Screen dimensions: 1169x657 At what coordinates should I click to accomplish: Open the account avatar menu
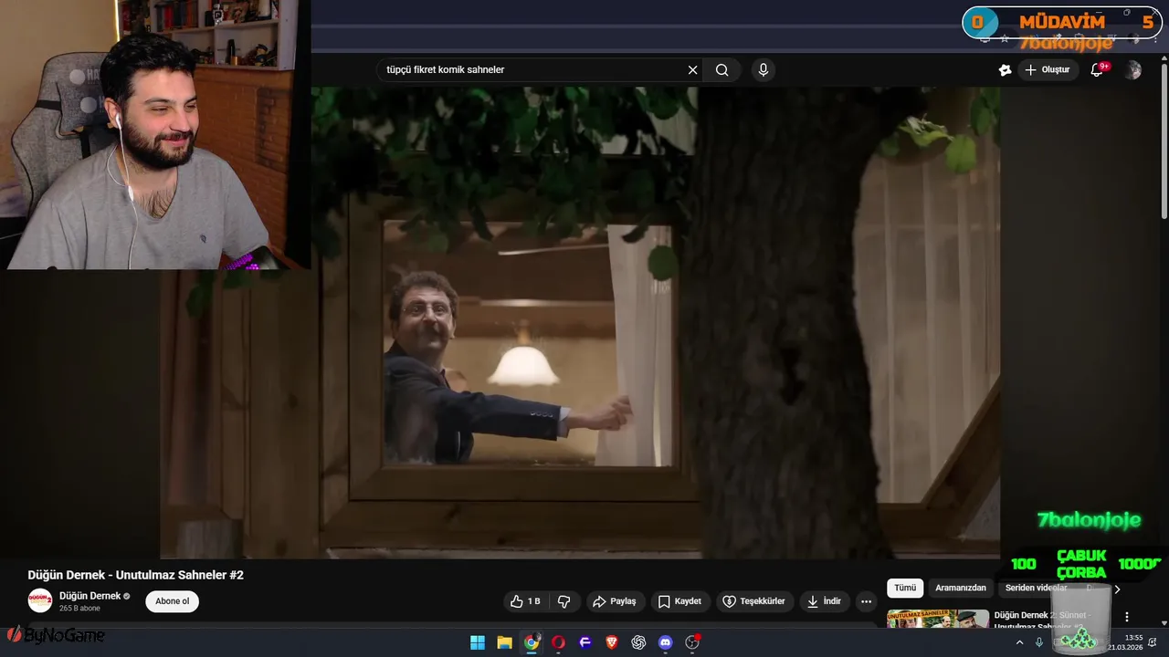point(1133,70)
